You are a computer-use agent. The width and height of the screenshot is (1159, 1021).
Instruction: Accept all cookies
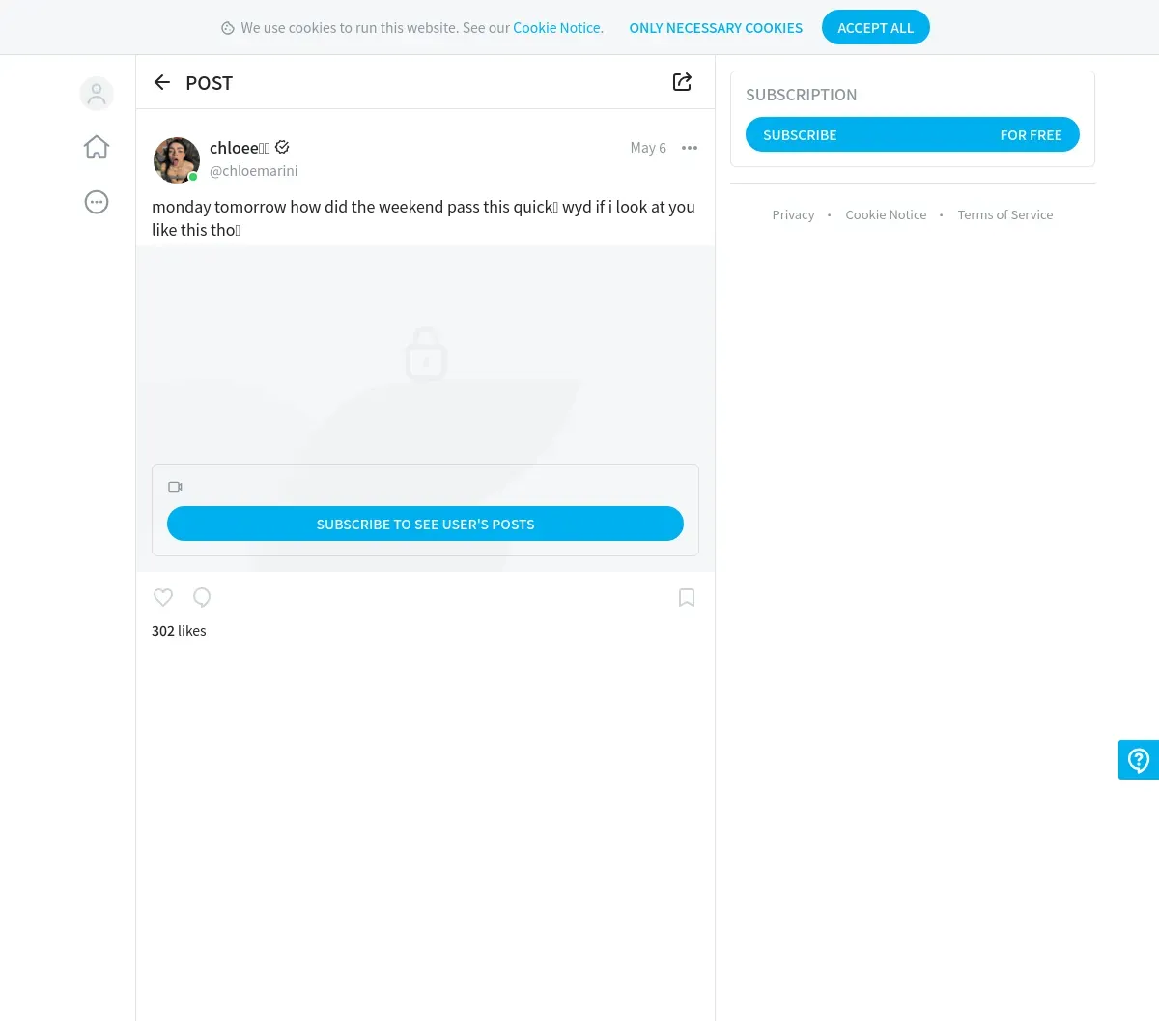(876, 27)
